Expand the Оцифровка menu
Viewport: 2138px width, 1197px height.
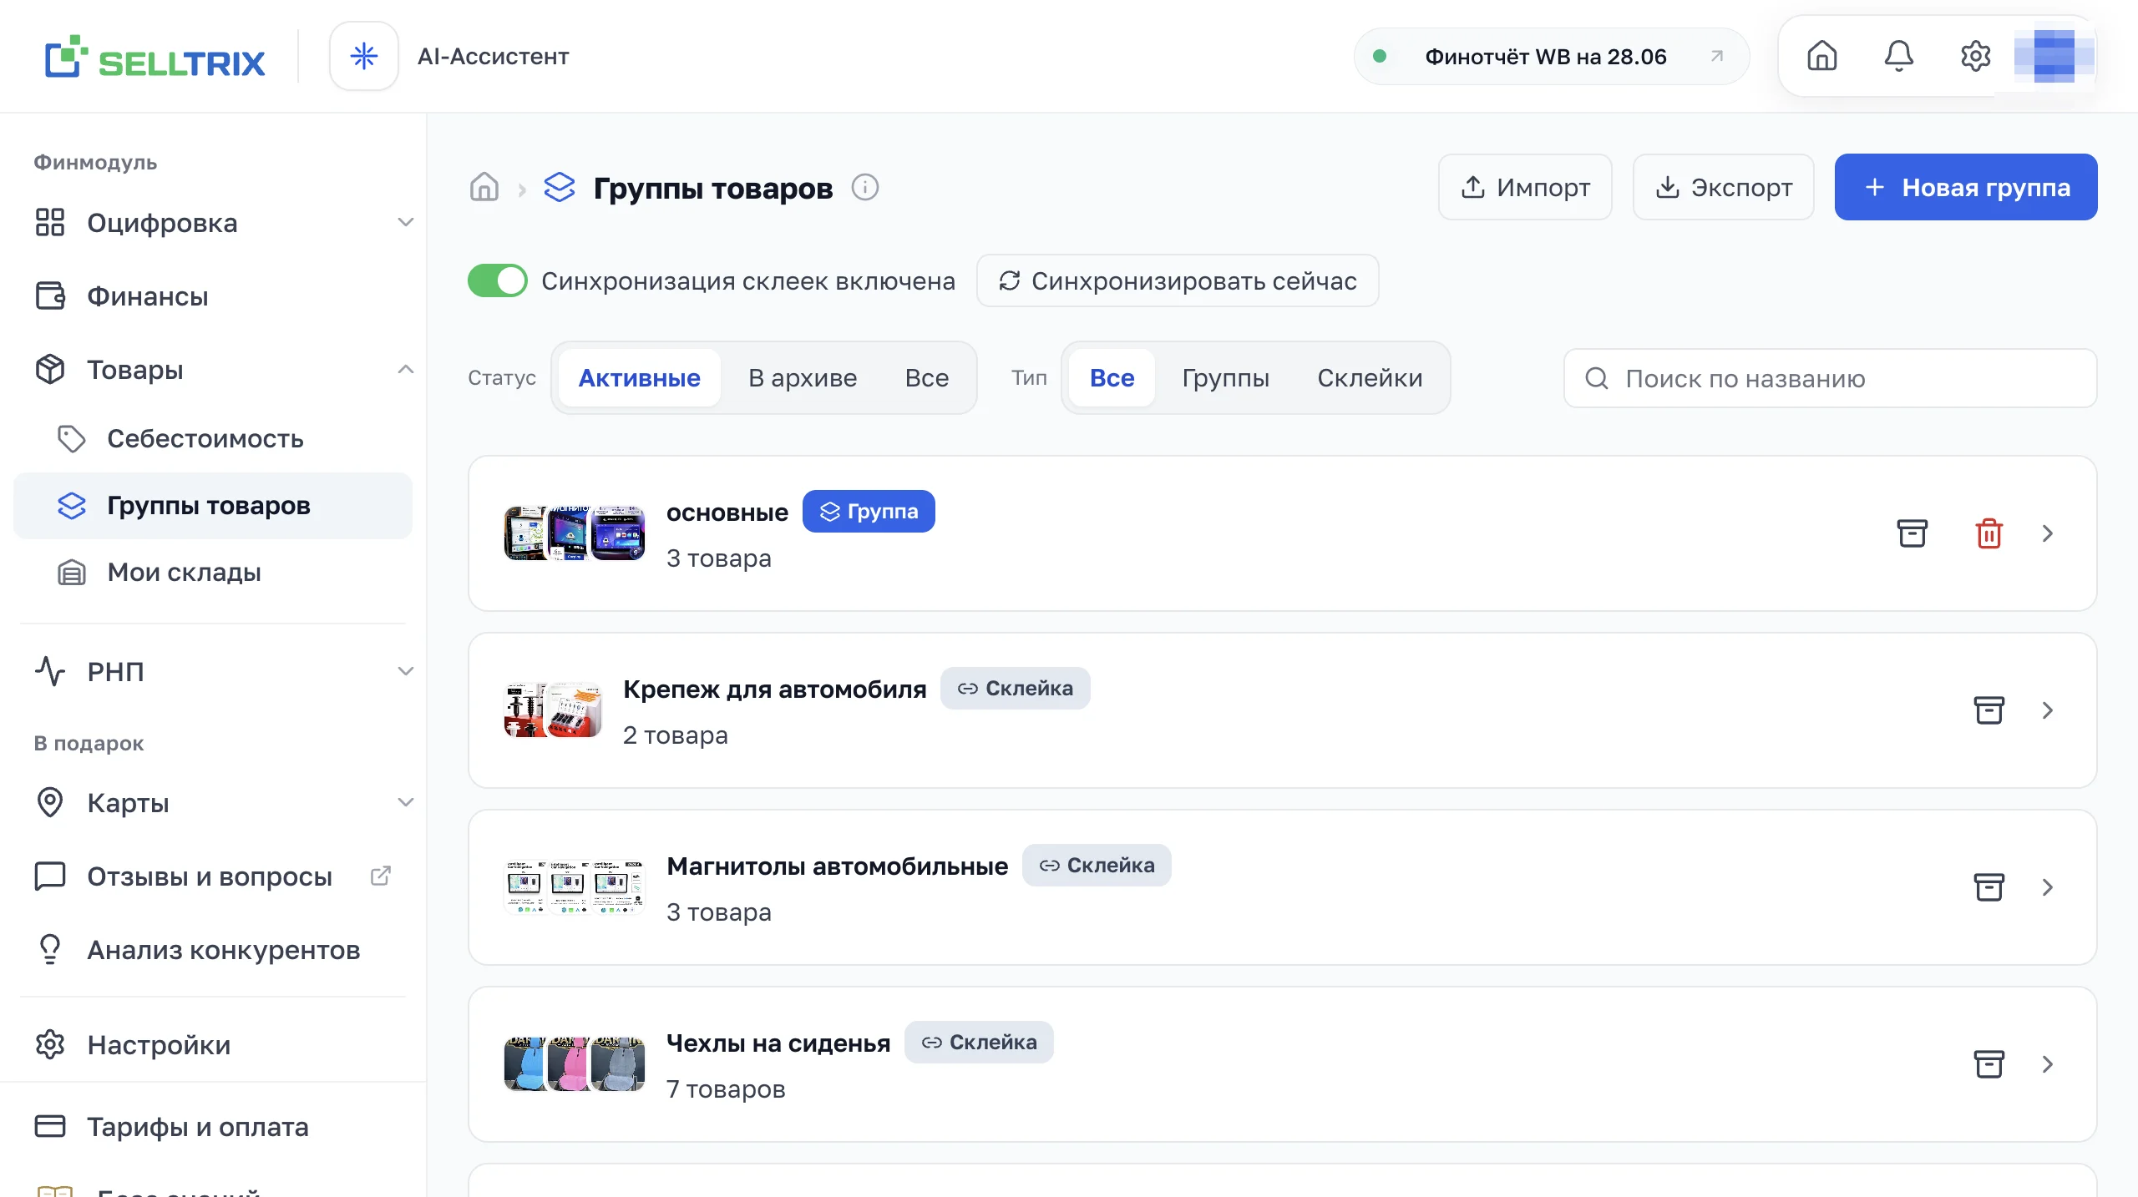(406, 222)
